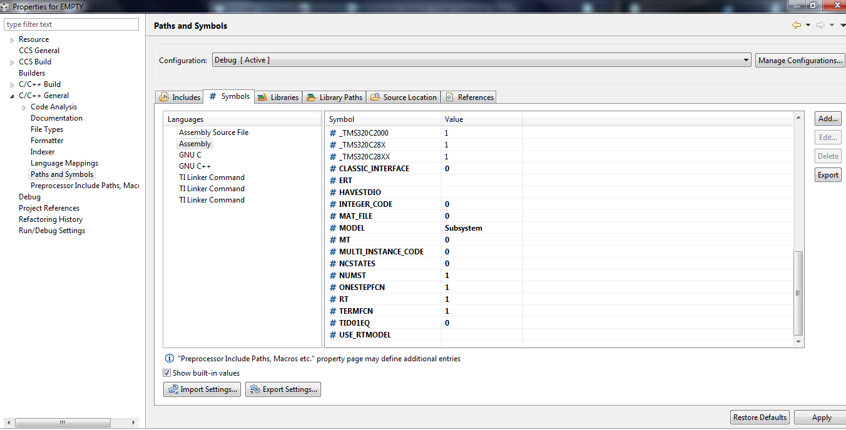Viewport: 846px width, 430px height.
Task: Expand the CCS Build tree node
Action: pos(12,62)
